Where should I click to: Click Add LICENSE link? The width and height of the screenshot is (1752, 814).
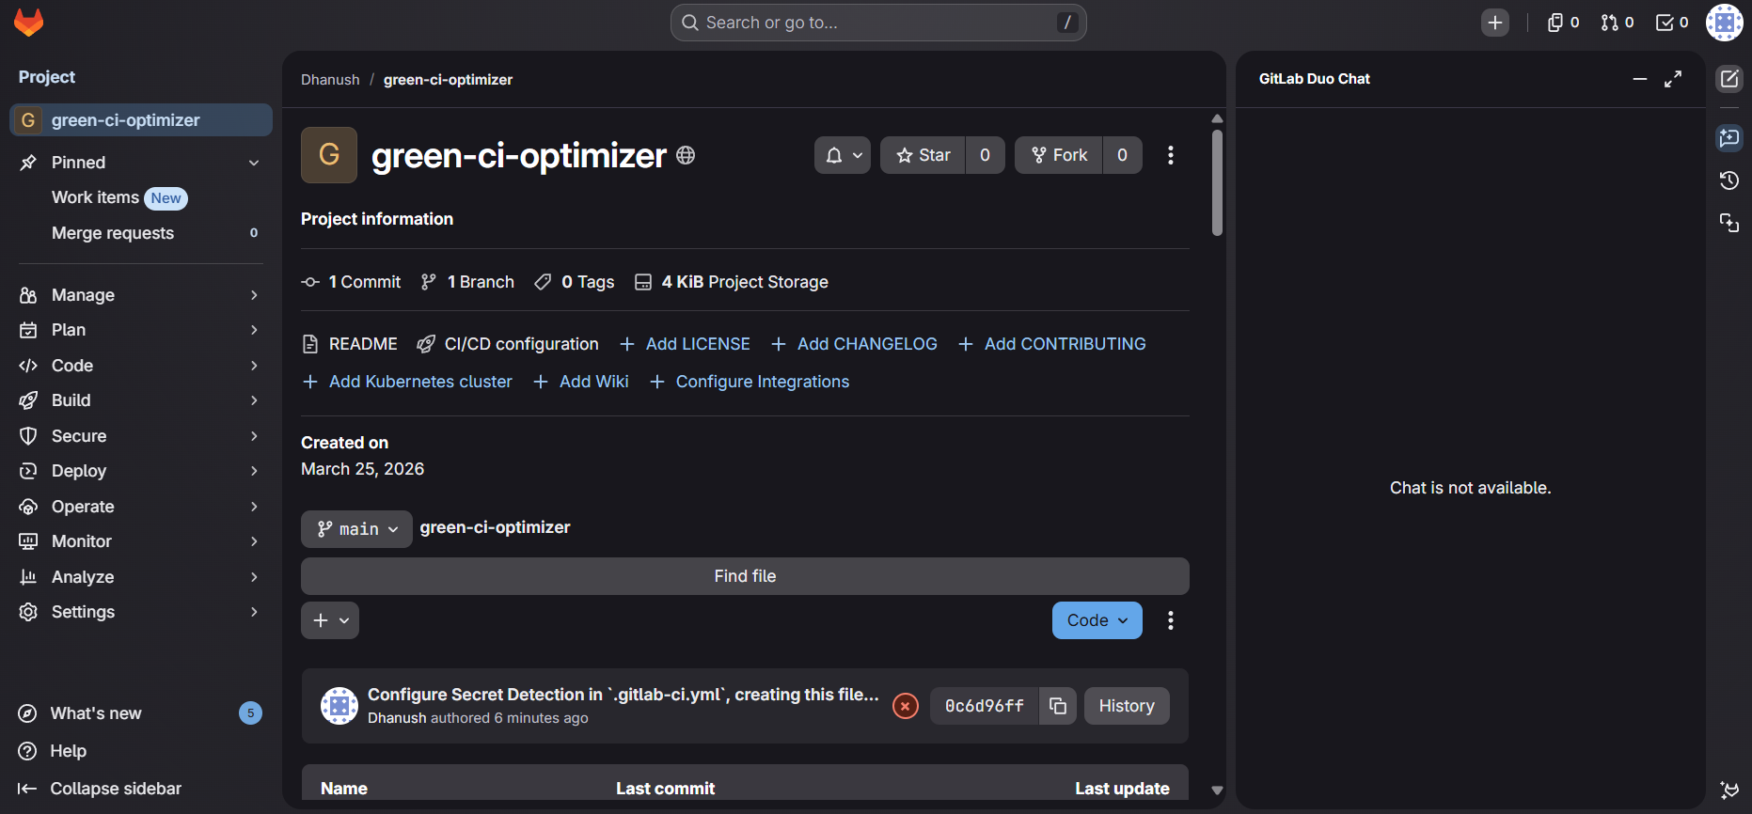pyautogui.click(x=685, y=344)
